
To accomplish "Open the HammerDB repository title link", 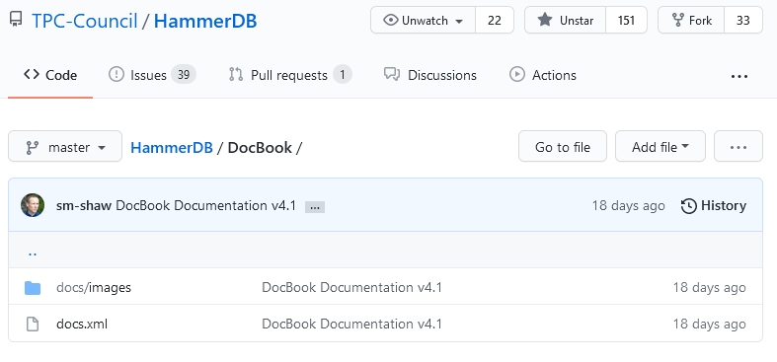I will click(205, 21).
